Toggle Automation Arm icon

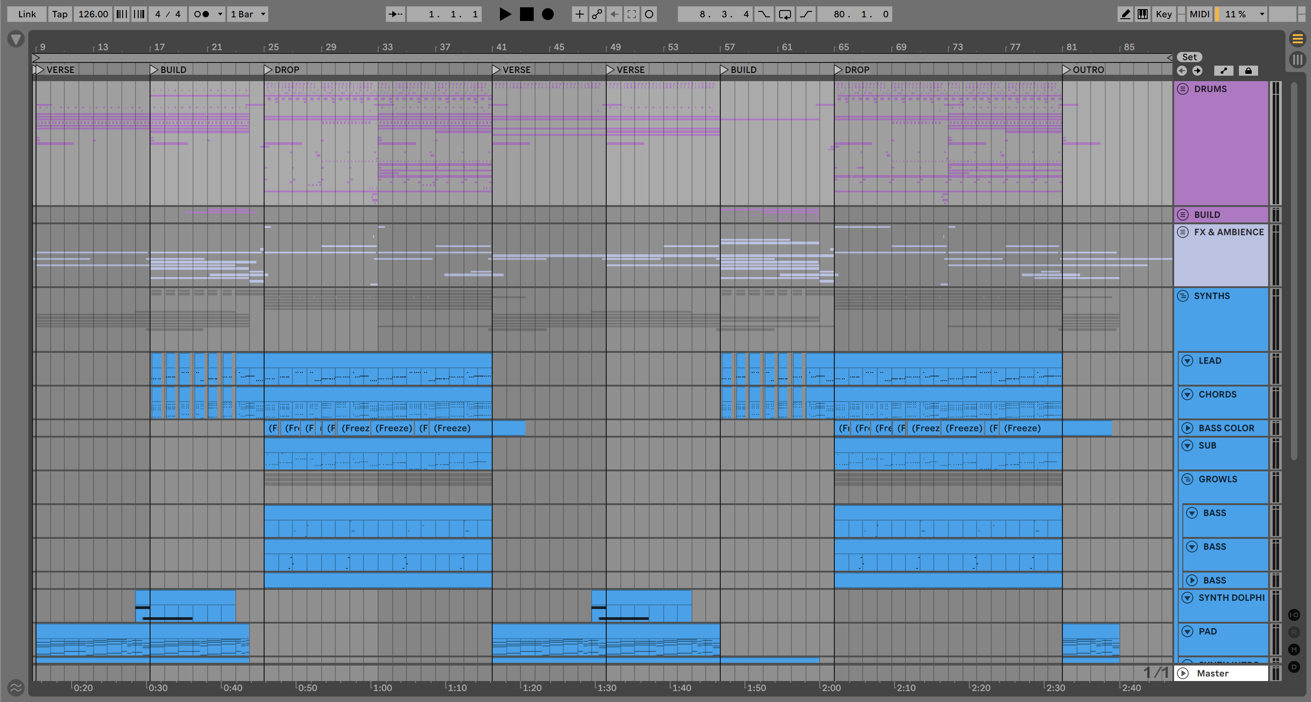tap(597, 14)
